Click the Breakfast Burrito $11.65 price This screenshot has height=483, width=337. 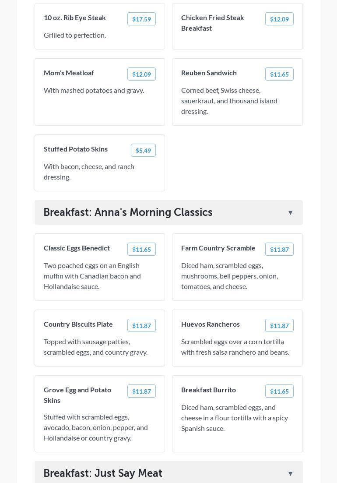coord(279,391)
